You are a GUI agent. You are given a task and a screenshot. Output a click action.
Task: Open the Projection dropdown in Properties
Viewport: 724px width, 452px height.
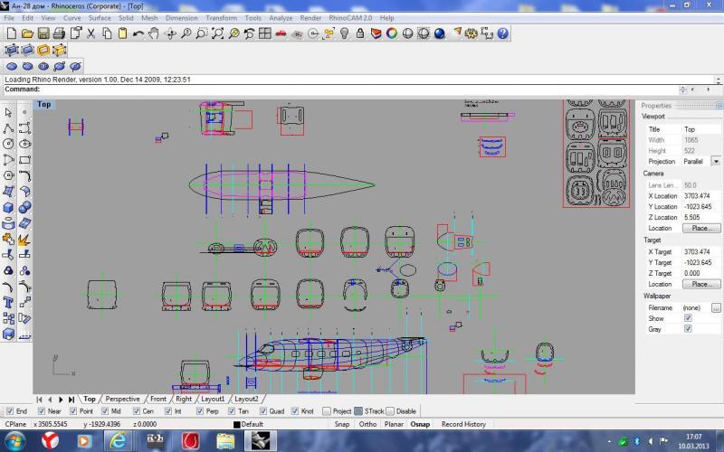click(x=716, y=161)
